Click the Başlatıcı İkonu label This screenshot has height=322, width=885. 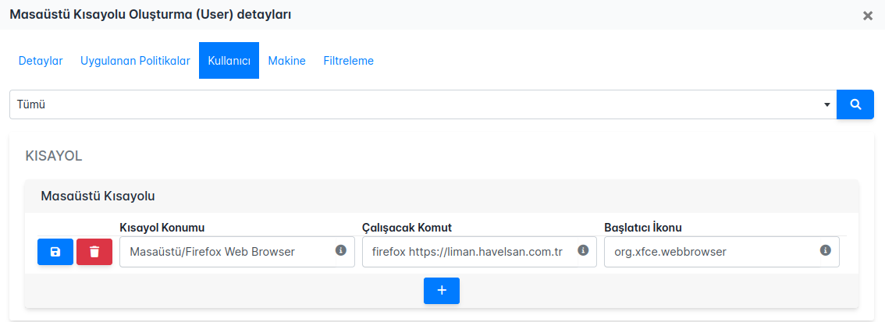643,228
